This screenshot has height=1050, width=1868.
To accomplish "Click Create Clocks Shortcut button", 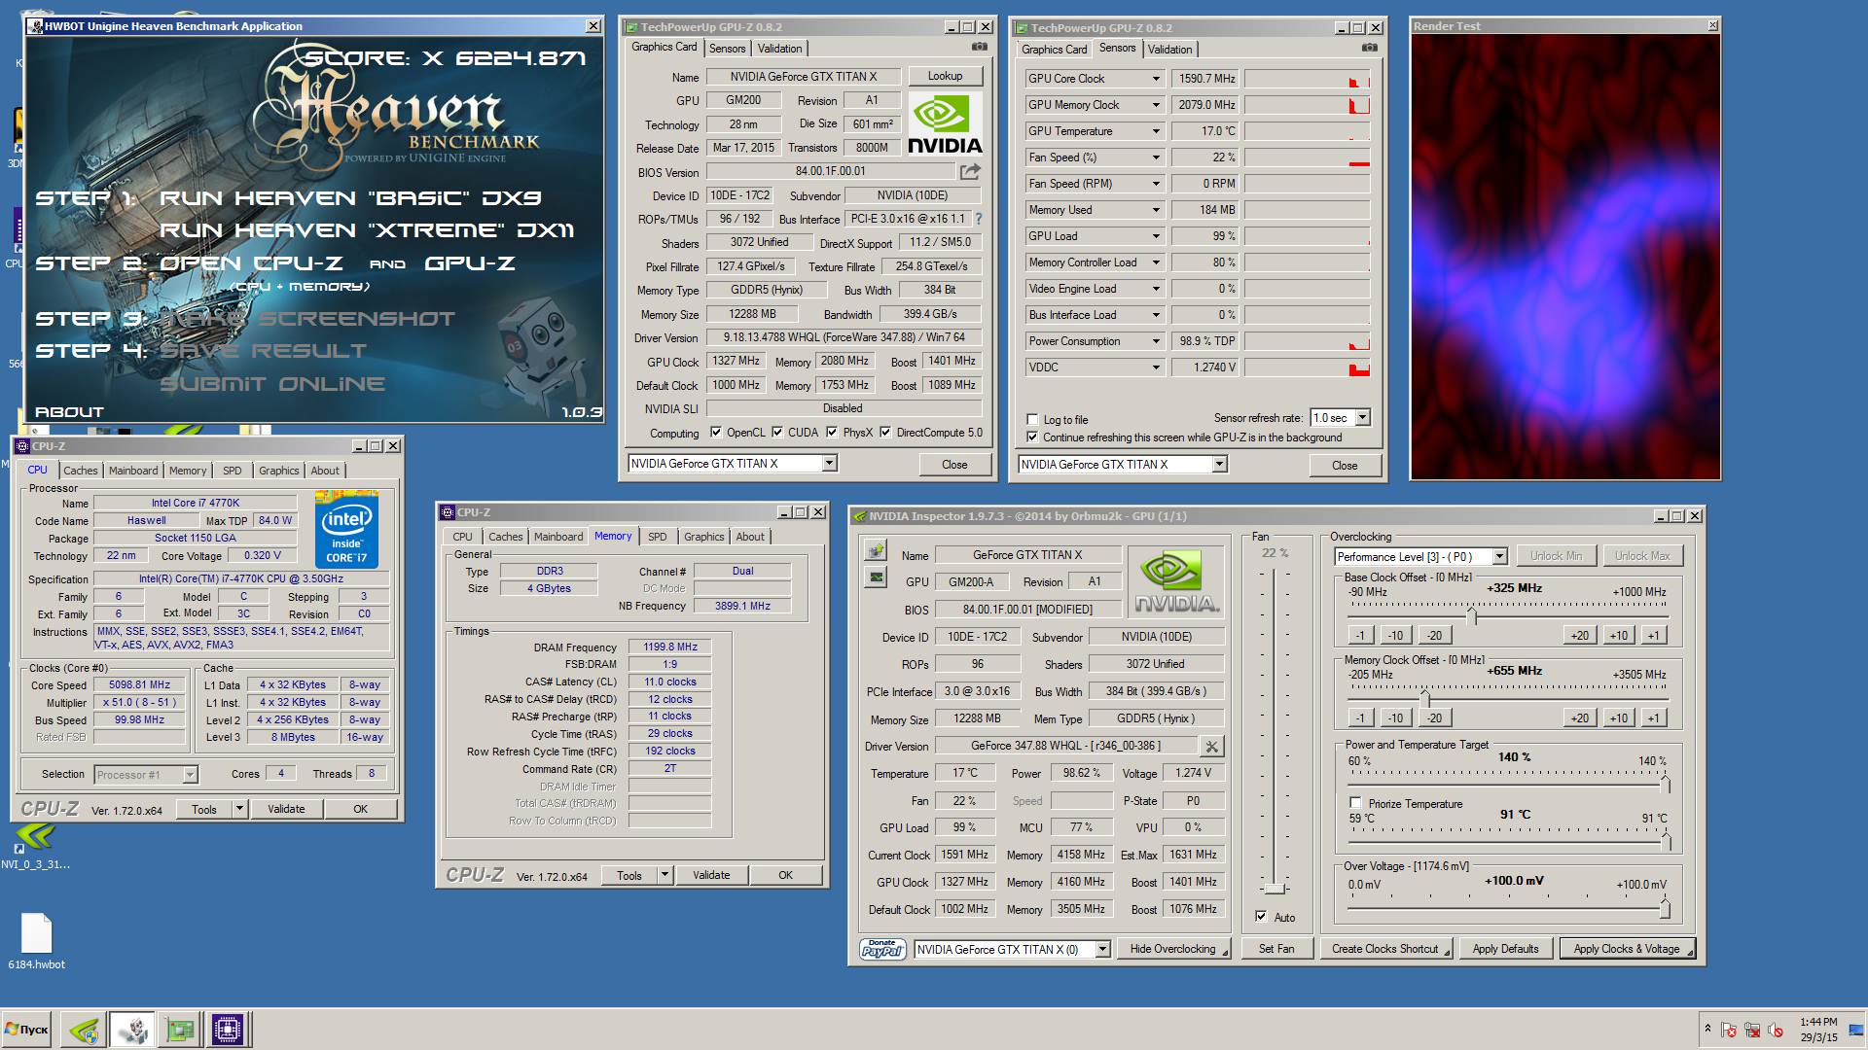I will pos(1385,949).
